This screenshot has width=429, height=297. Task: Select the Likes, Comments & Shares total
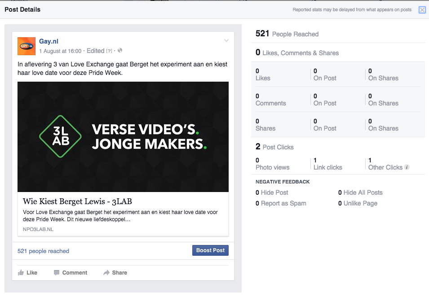pyautogui.click(x=297, y=52)
